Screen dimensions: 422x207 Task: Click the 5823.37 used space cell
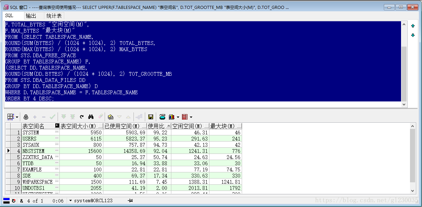(125, 139)
